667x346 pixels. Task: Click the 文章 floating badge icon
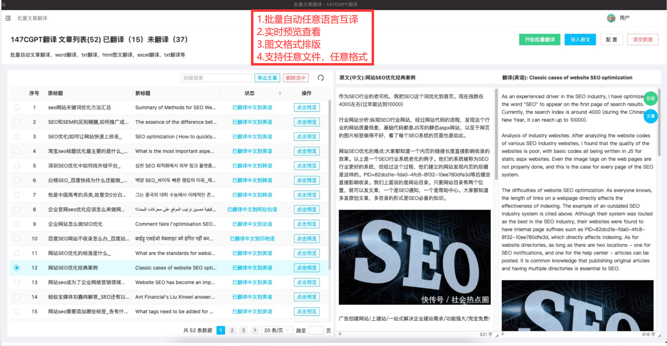pos(651,116)
